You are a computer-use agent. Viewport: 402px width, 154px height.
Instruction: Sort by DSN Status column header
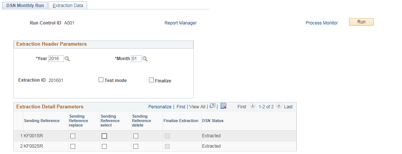tap(213, 121)
